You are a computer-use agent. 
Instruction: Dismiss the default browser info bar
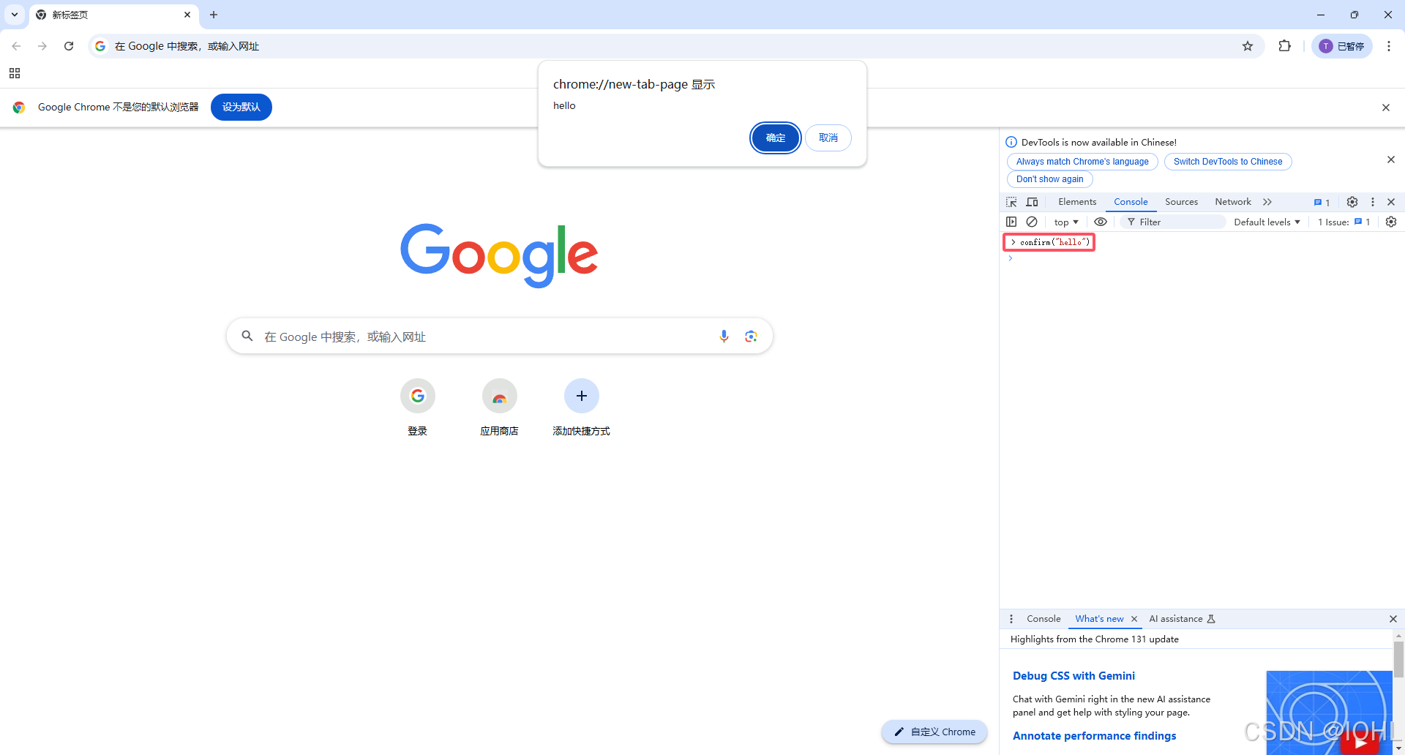pos(1386,108)
